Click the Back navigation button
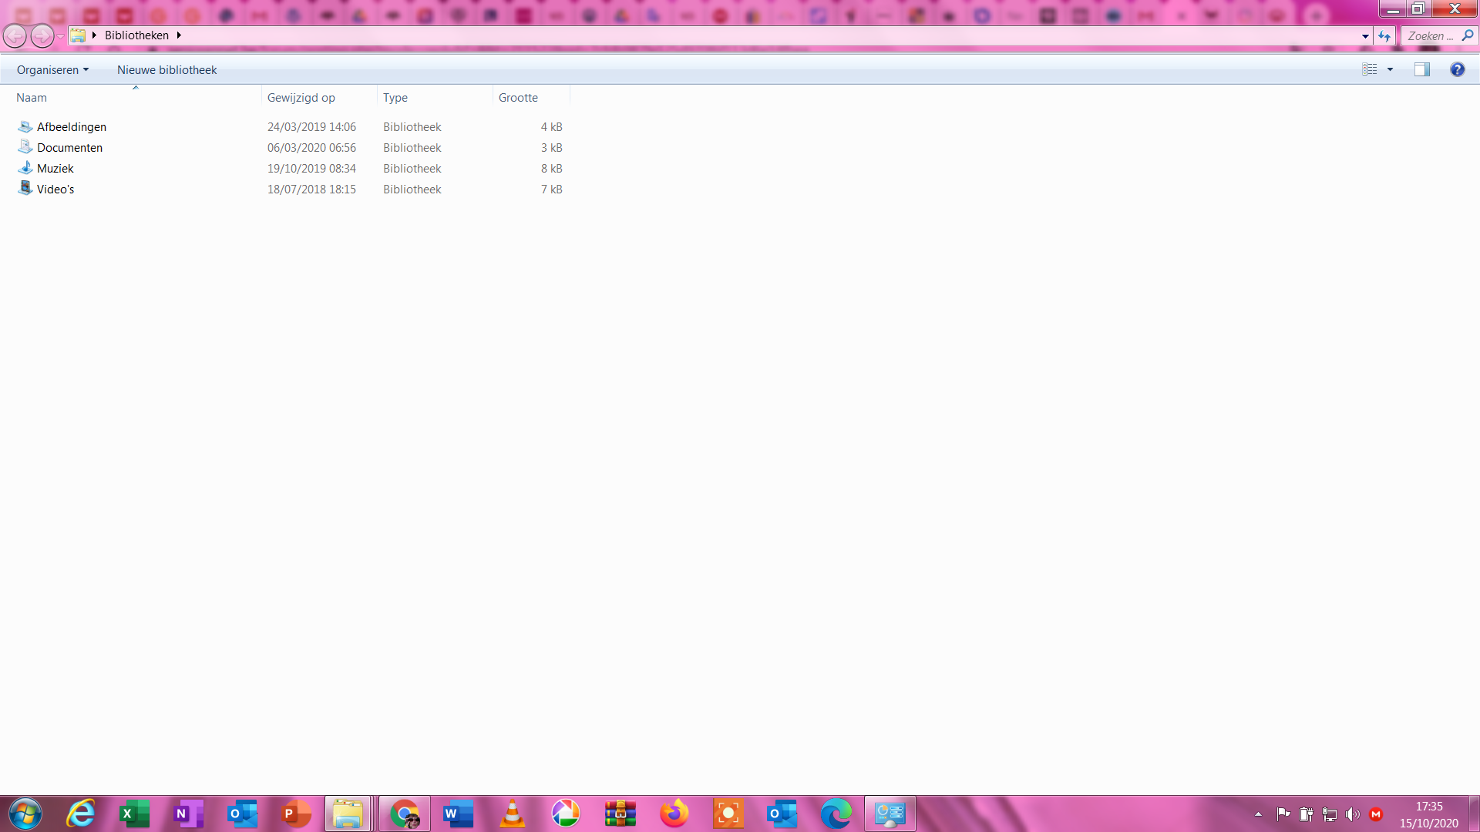The image size is (1480, 832). point(15,35)
